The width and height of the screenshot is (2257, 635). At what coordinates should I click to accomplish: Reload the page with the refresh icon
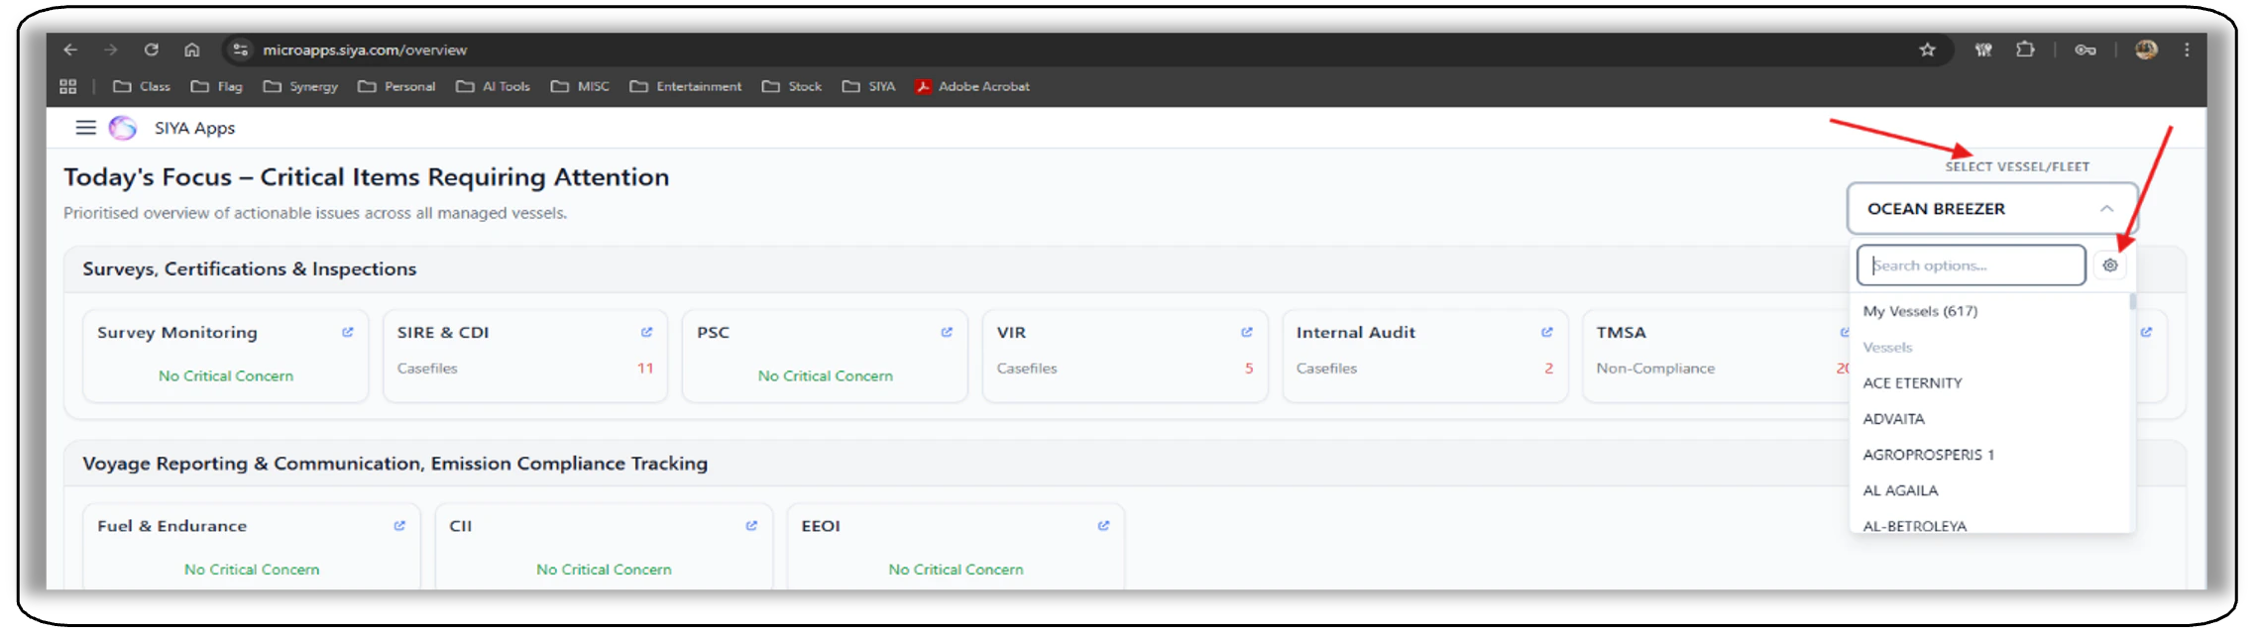152,50
